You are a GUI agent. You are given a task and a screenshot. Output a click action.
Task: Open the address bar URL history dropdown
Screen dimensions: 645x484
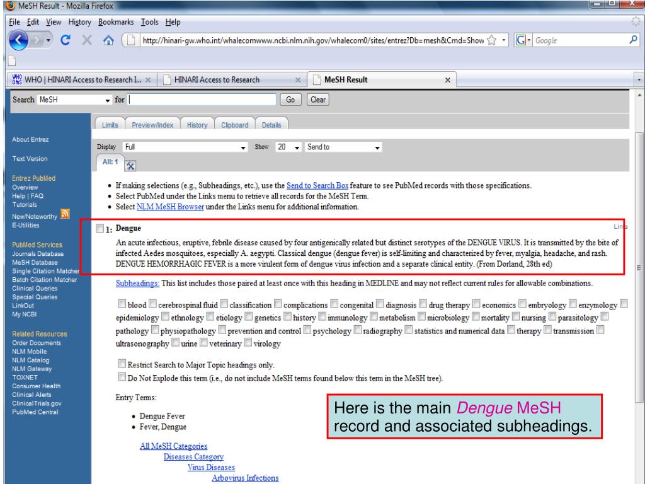[x=503, y=40]
